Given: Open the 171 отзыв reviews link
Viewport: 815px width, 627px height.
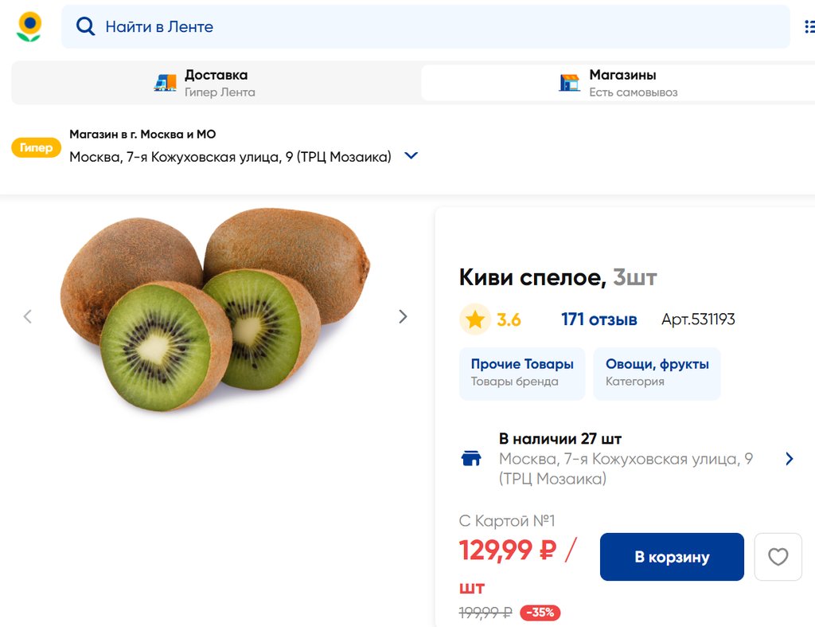Looking at the screenshot, I should 599,319.
